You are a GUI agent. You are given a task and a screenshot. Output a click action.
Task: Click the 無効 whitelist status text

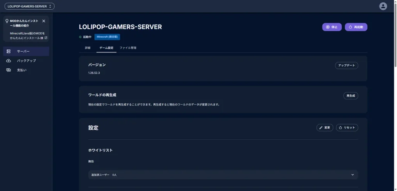[91, 161]
